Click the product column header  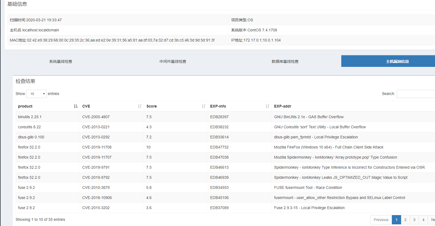coord(48,106)
